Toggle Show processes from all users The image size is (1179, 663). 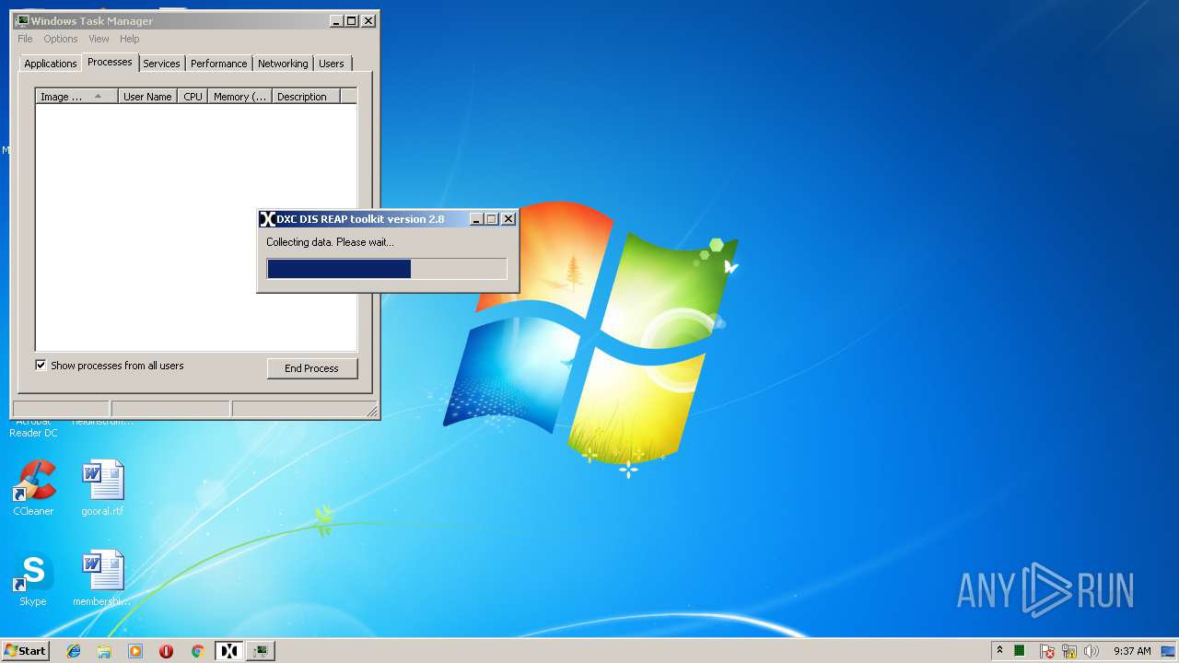(x=41, y=365)
